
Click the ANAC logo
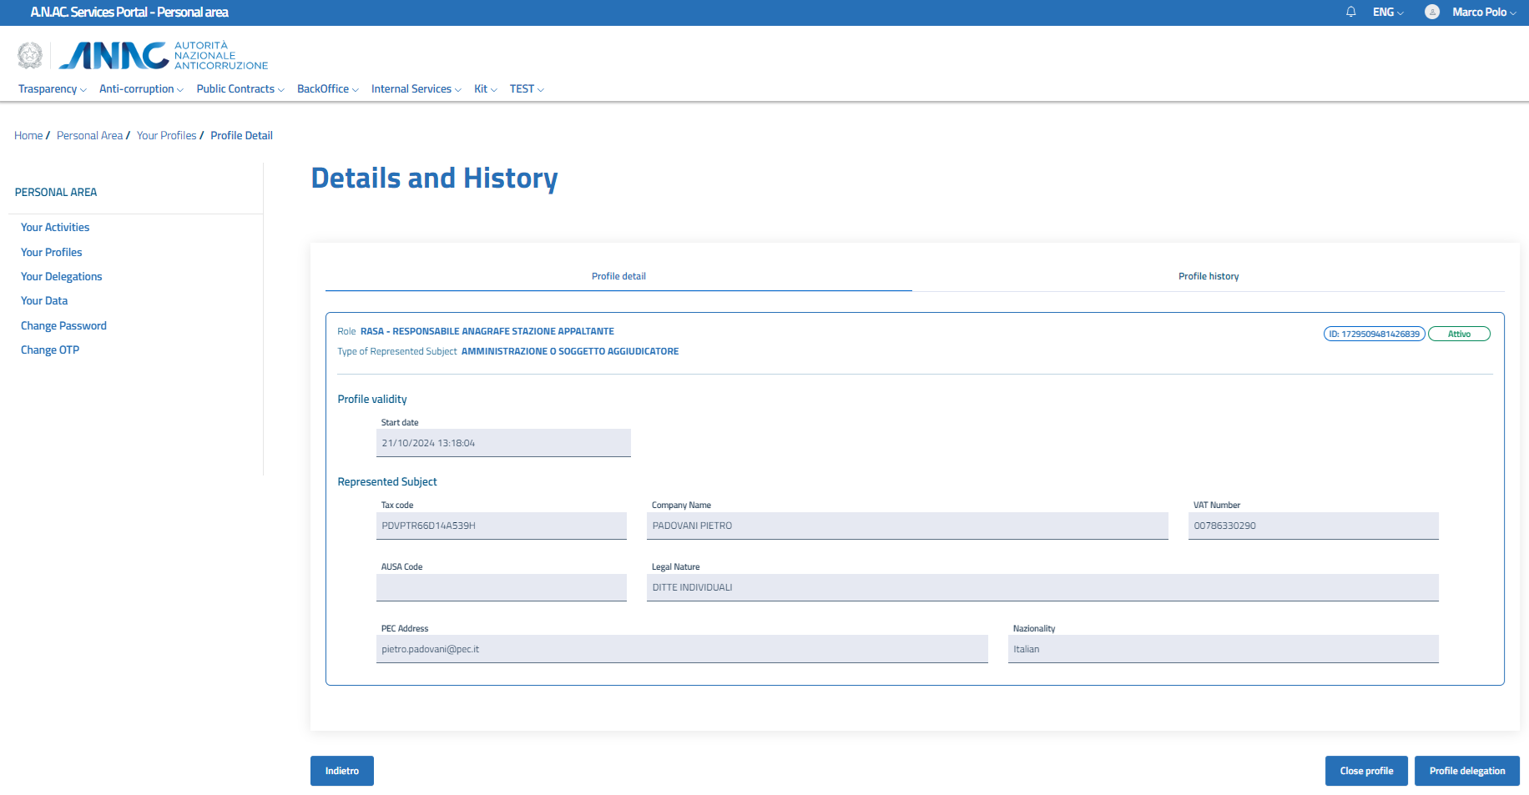click(x=164, y=56)
